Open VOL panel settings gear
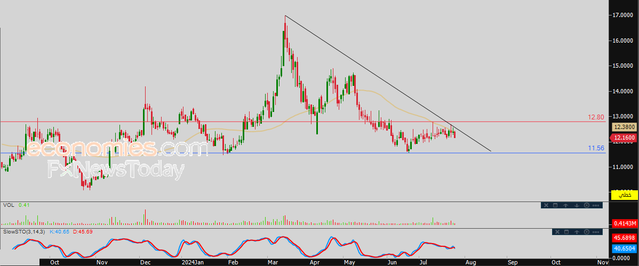This screenshot has height=266, width=639. (x=587, y=205)
